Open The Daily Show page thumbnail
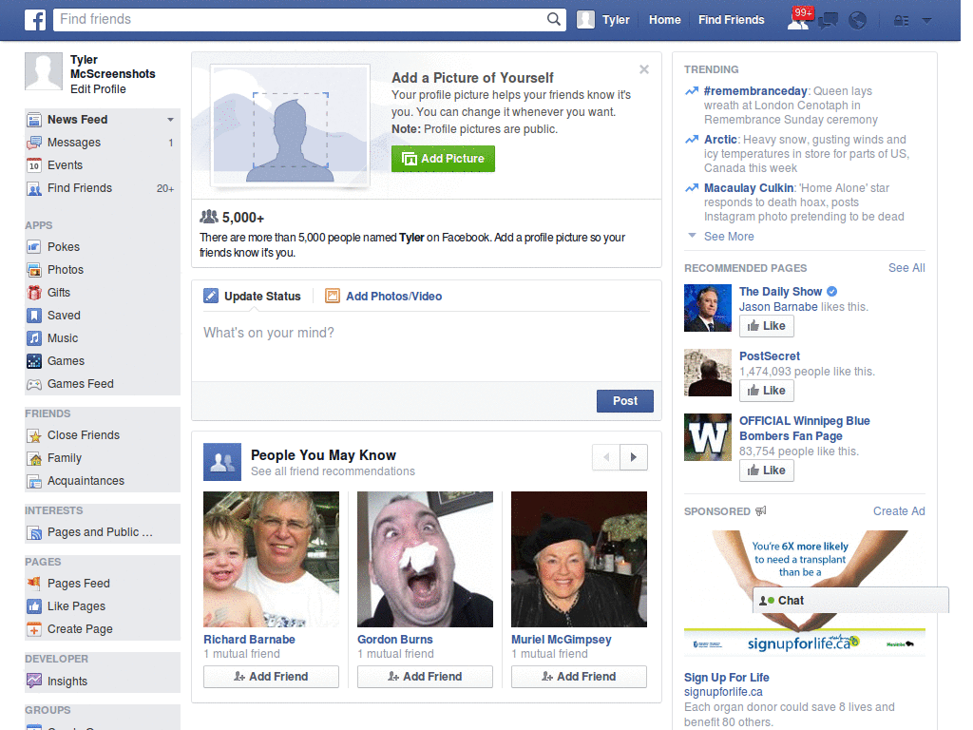Viewport: 973px width, 730px height. pos(708,308)
